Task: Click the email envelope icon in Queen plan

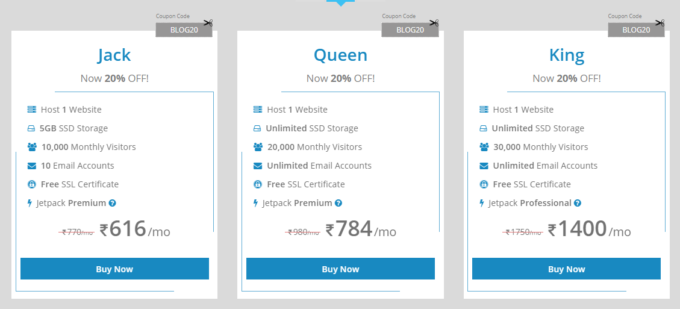Action: click(258, 166)
